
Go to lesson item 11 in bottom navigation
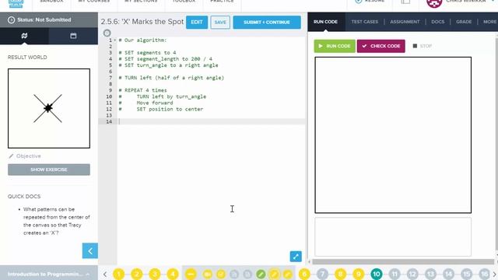click(395, 274)
